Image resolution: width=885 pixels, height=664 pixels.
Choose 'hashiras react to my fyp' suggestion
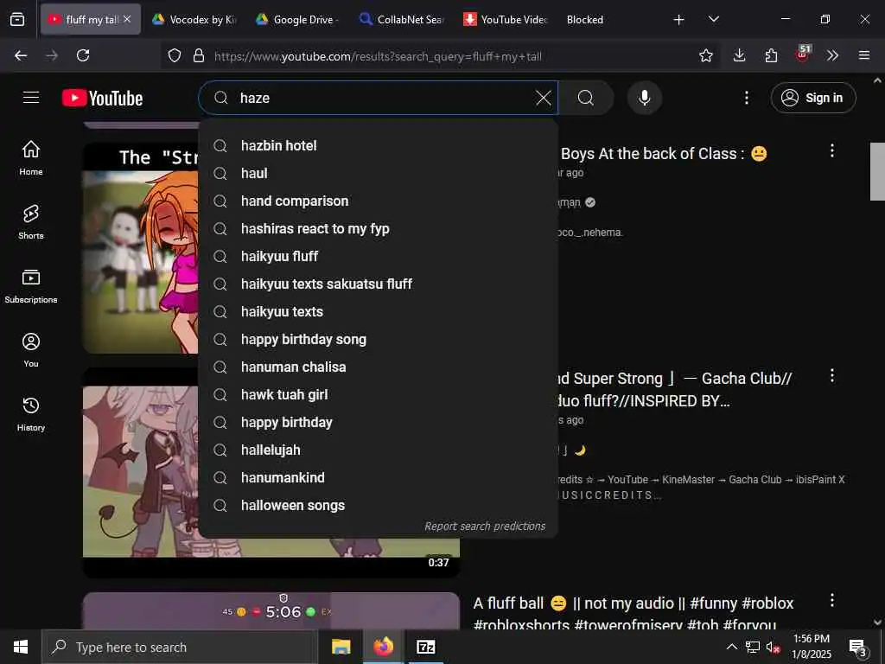[x=379, y=228]
